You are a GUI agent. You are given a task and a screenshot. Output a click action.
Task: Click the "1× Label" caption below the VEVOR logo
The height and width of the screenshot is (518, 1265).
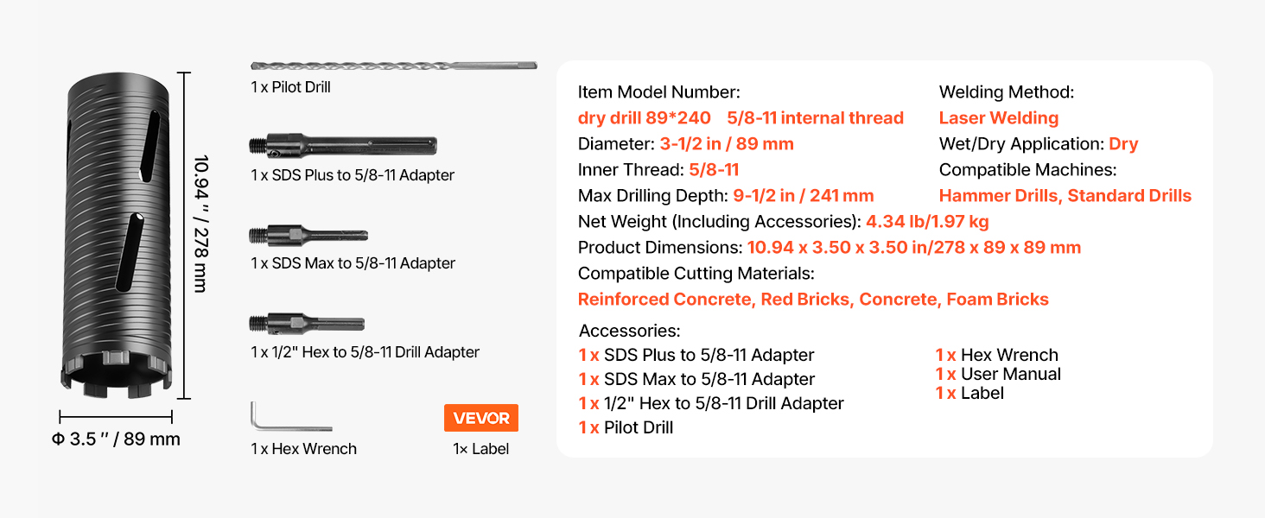481,449
